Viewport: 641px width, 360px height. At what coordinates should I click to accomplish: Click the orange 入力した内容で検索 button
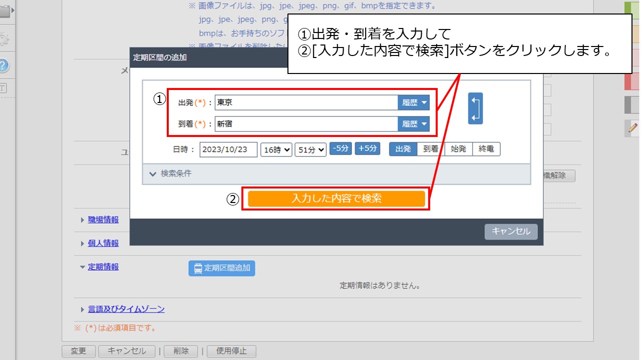(336, 198)
